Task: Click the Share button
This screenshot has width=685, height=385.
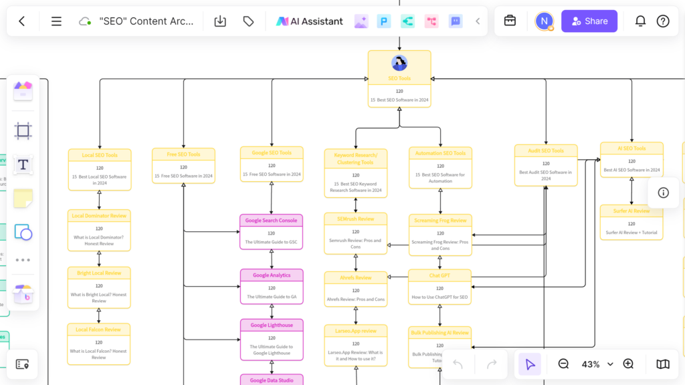Action: point(589,21)
